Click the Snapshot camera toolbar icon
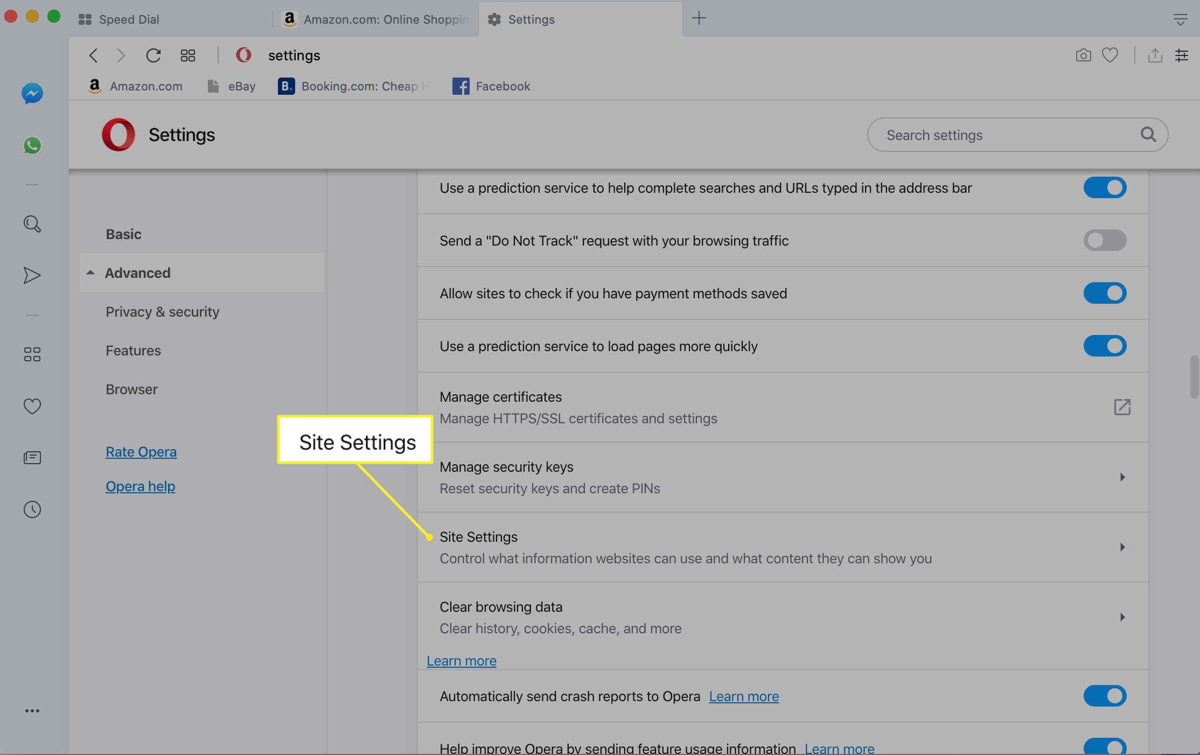Viewport: 1200px width, 755px height. coord(1084,55)
